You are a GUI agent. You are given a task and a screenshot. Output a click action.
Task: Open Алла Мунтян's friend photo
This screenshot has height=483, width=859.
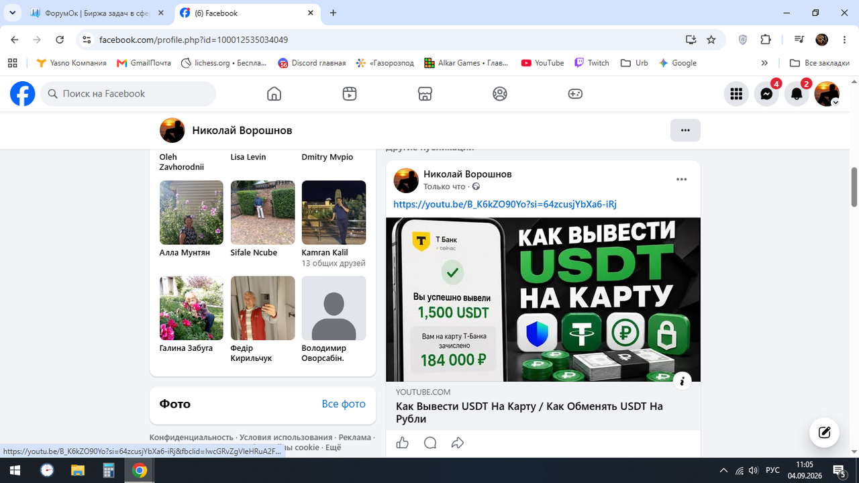pyautogui.click(x=191, y=213)
